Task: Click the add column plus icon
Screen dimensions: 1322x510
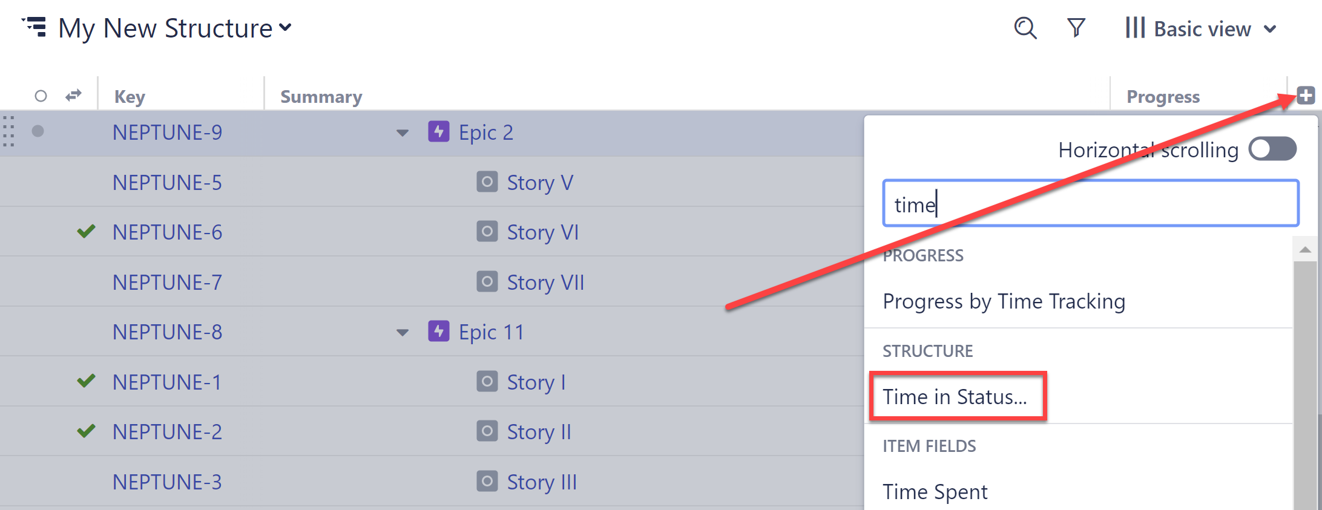Action: coord(1305,95)
